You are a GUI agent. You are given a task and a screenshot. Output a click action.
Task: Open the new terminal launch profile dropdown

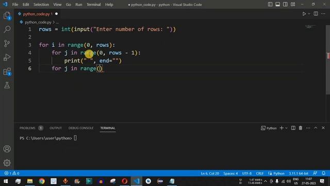(286, 128)
